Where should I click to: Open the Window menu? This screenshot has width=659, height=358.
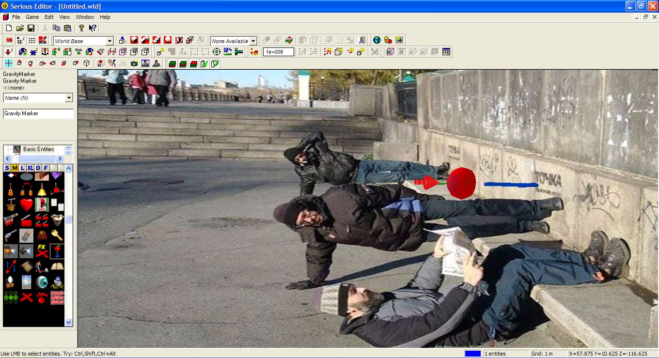[x=85, y=17]
